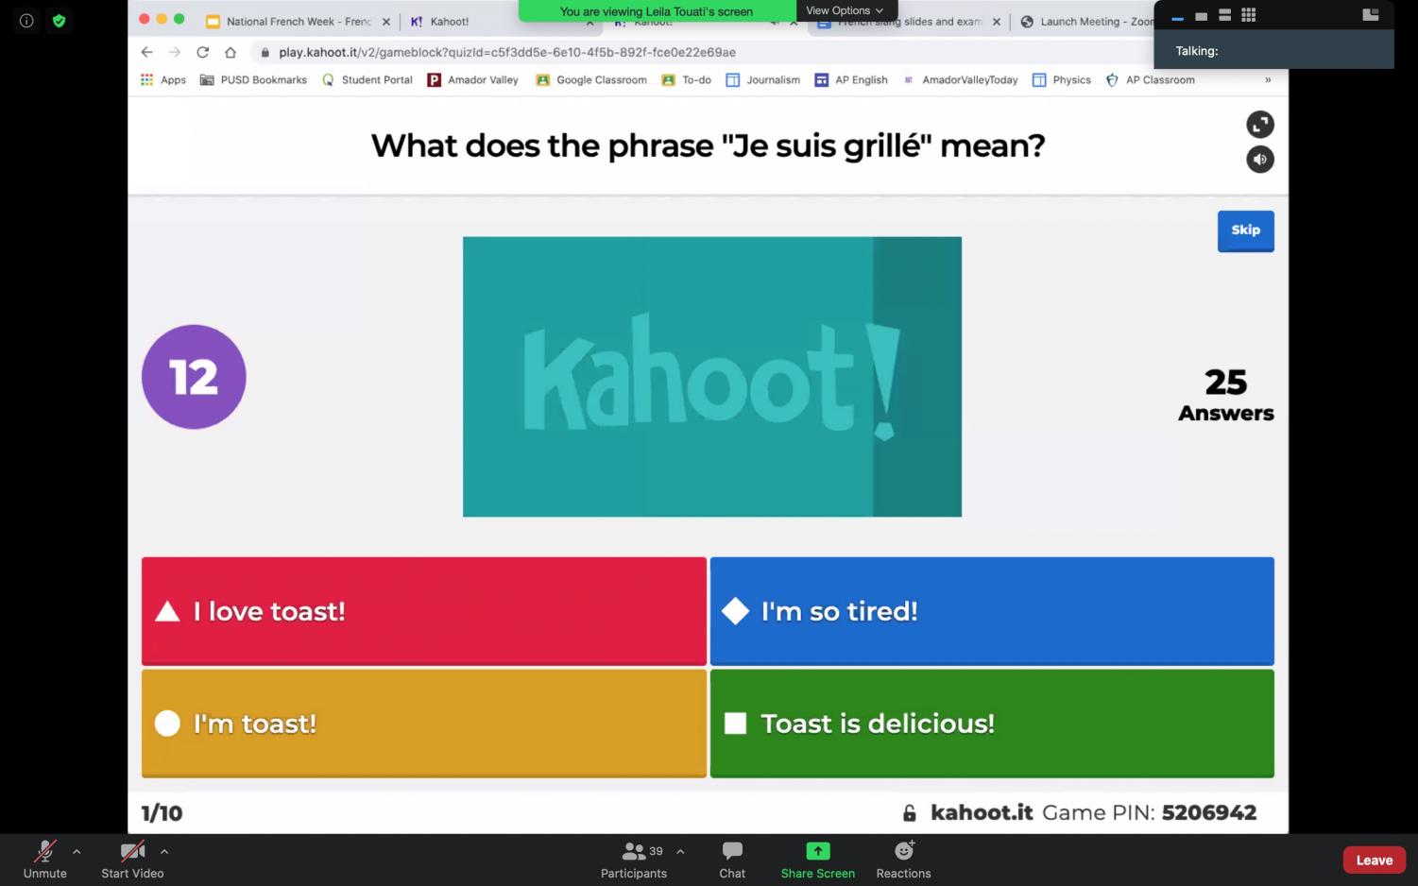Open Zoom Reactions menu
1418x886 pixels.
(x=903, y=860)
